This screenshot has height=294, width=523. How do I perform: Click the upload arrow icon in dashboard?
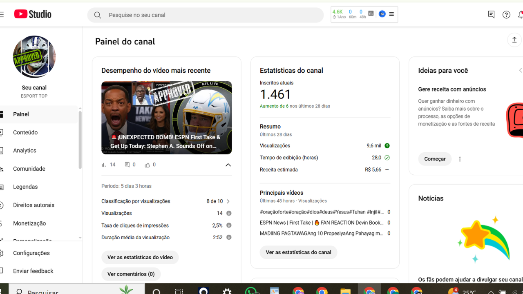click(514, 40)
